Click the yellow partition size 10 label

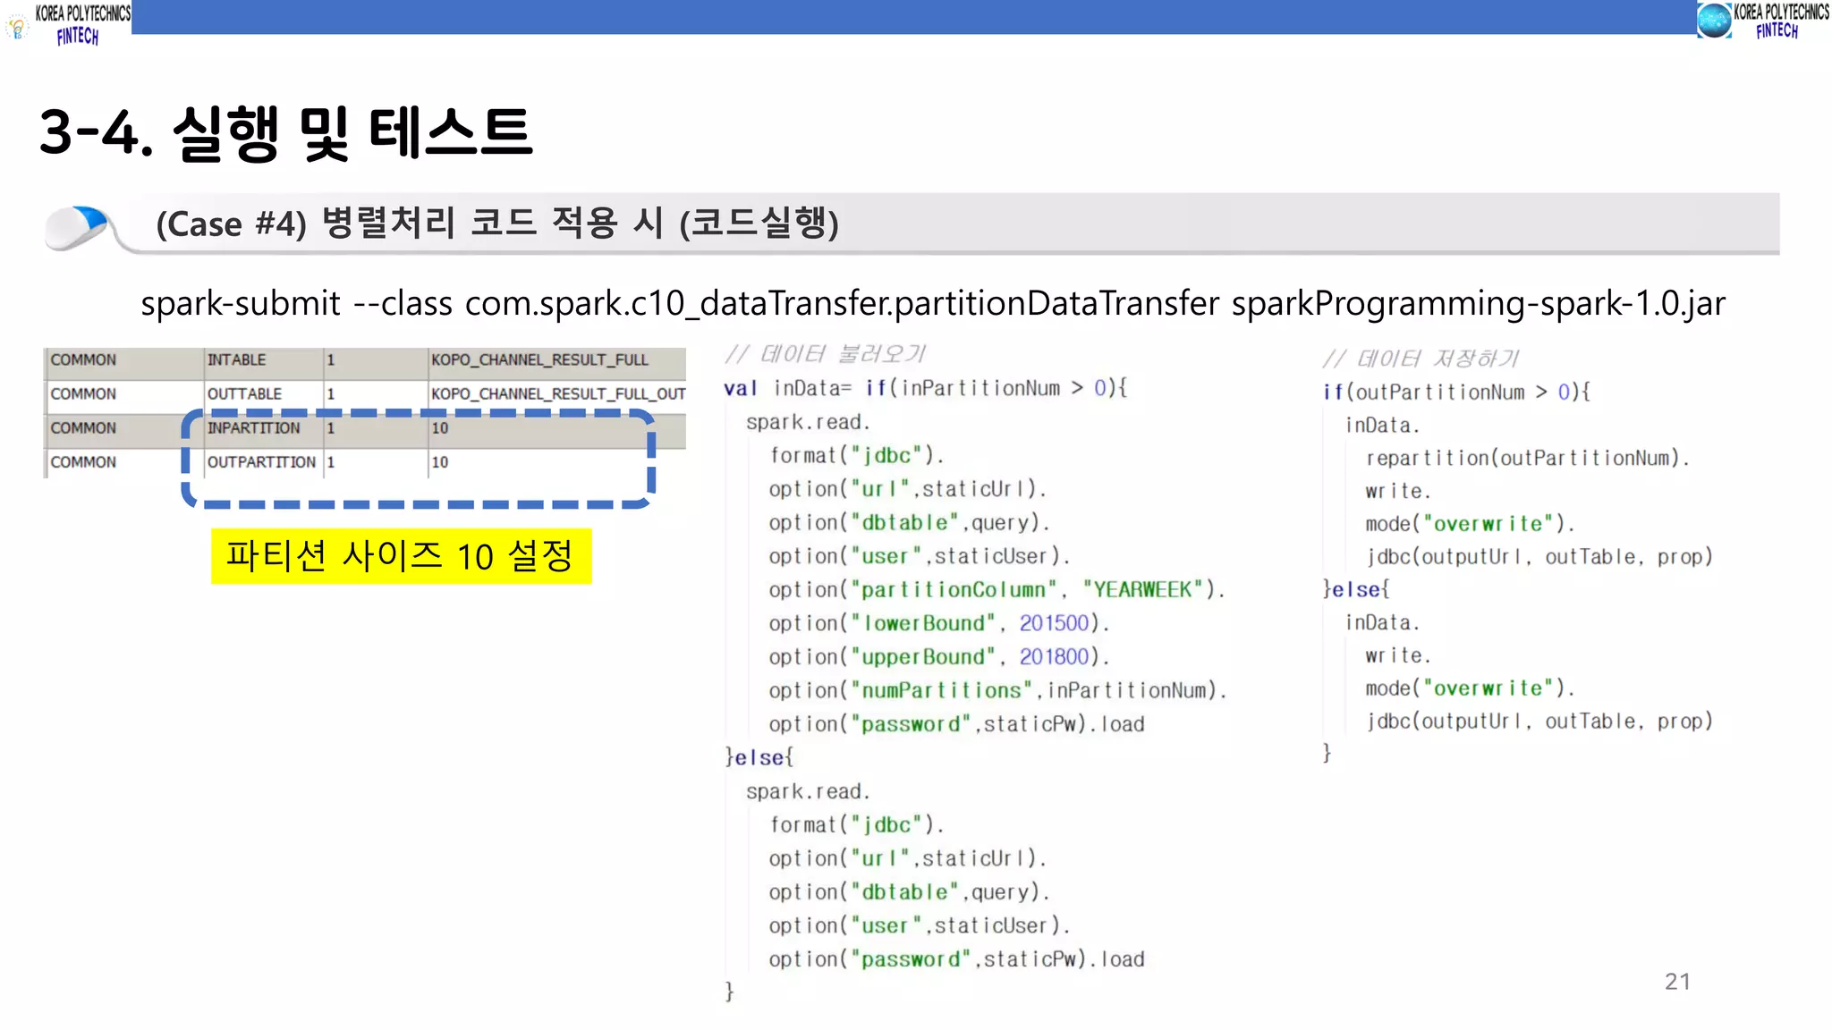click(x=400, y=557)
